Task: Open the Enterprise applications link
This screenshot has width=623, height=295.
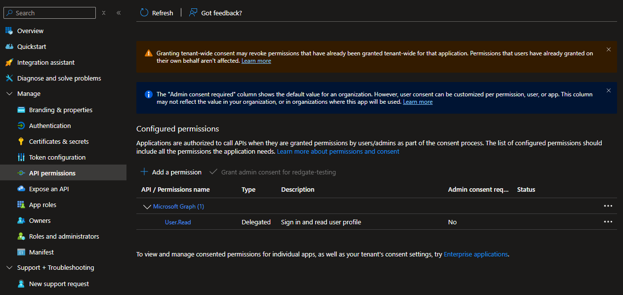Action: tap(475, 254)
